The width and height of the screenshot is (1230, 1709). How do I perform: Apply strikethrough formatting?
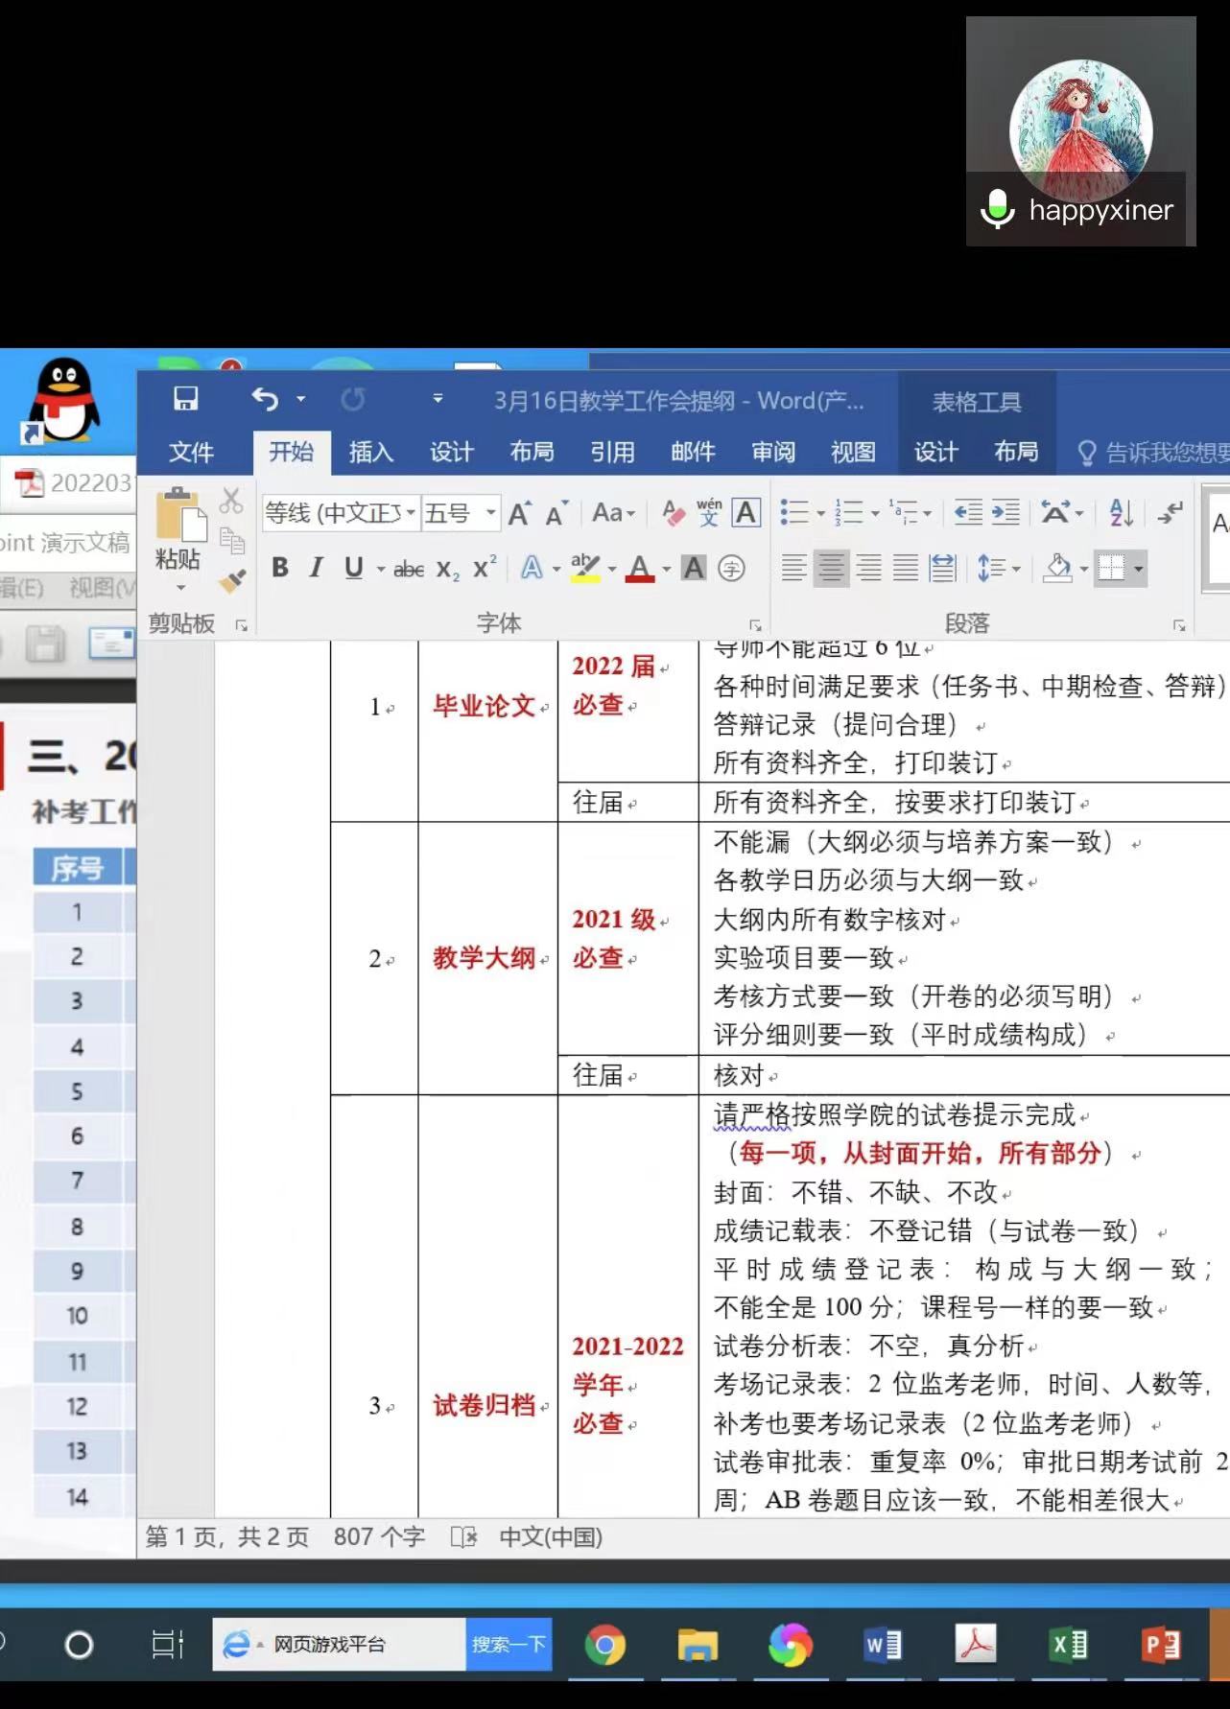(409, 570)
